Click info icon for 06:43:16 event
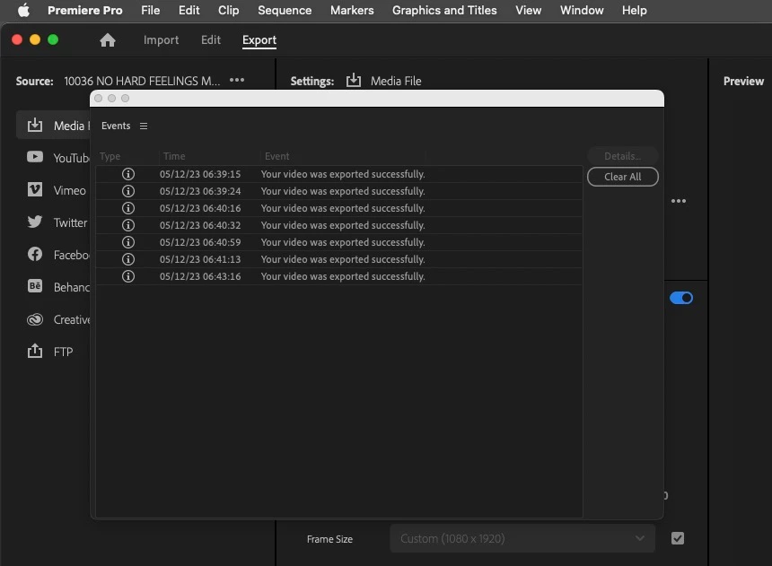 coord(128,276)
